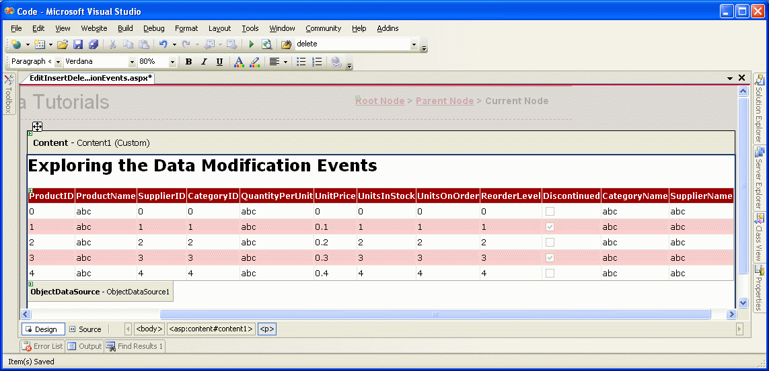
Task: Click the Open File folder icon
Action: point(63,44)
